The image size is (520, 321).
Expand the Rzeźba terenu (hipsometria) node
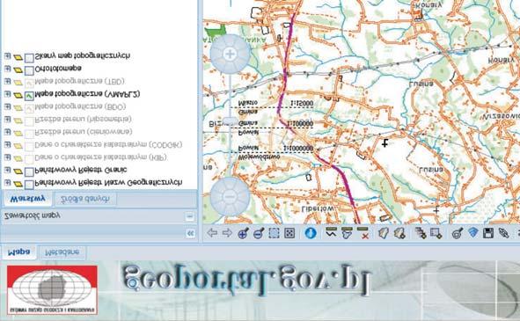pos(7,120)
